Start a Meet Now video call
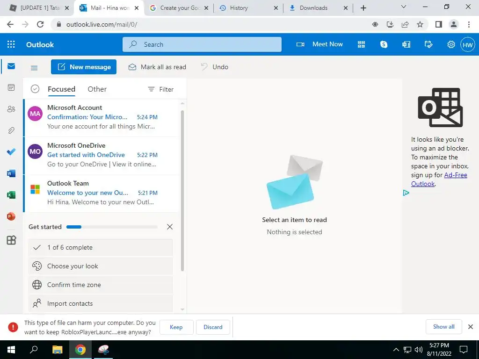Image resolution: width=479 pixels, height=359 pixels. (x=319, y=44)
